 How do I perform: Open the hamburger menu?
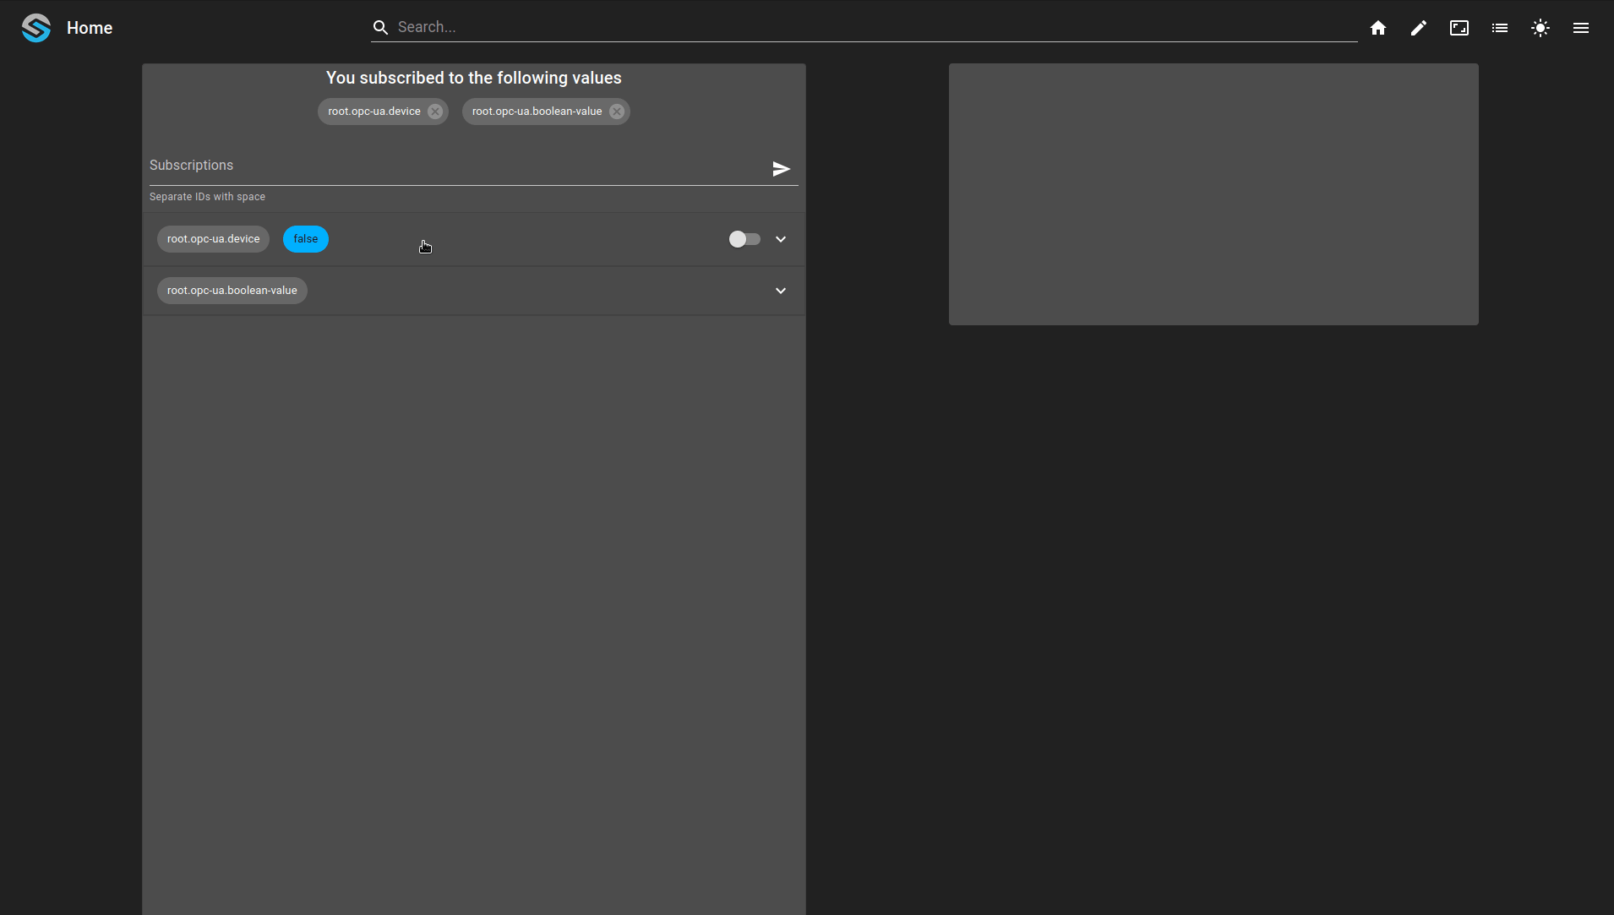tap(1581, 28)
